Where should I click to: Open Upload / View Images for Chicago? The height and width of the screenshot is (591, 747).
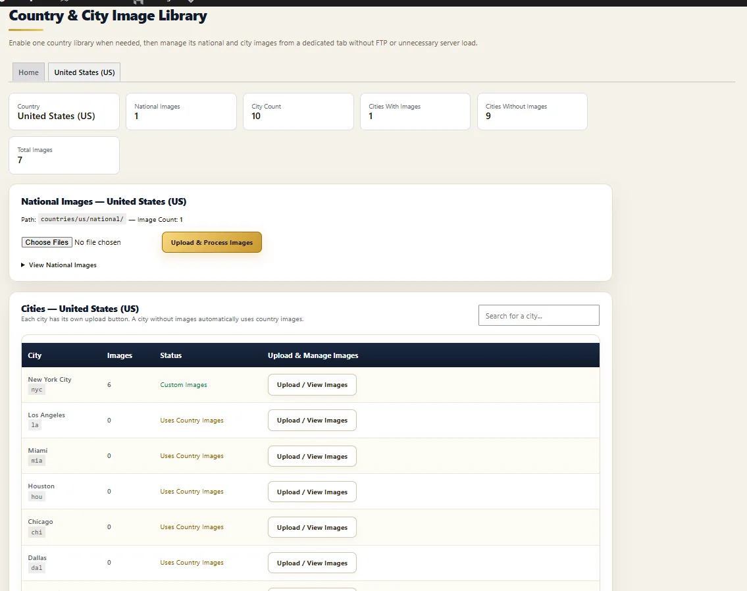(x=312, y=527)
